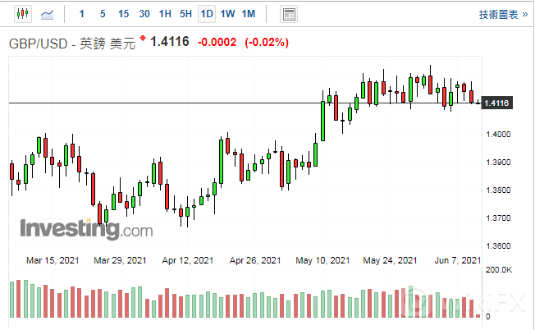Click the Jun 7, 2021 date label
The image size is (535, 330).
point(456,261)
